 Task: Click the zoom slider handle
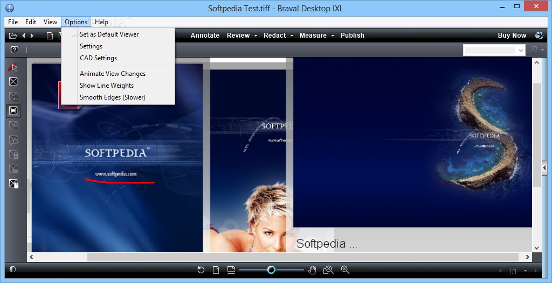(x=271, y=270)
